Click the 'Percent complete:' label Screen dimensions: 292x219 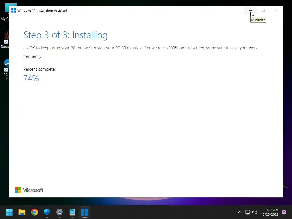[x=39, y=69]
